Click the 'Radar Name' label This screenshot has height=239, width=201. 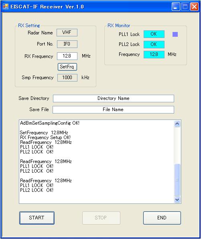pyautogui.click(x=40, y=33)
